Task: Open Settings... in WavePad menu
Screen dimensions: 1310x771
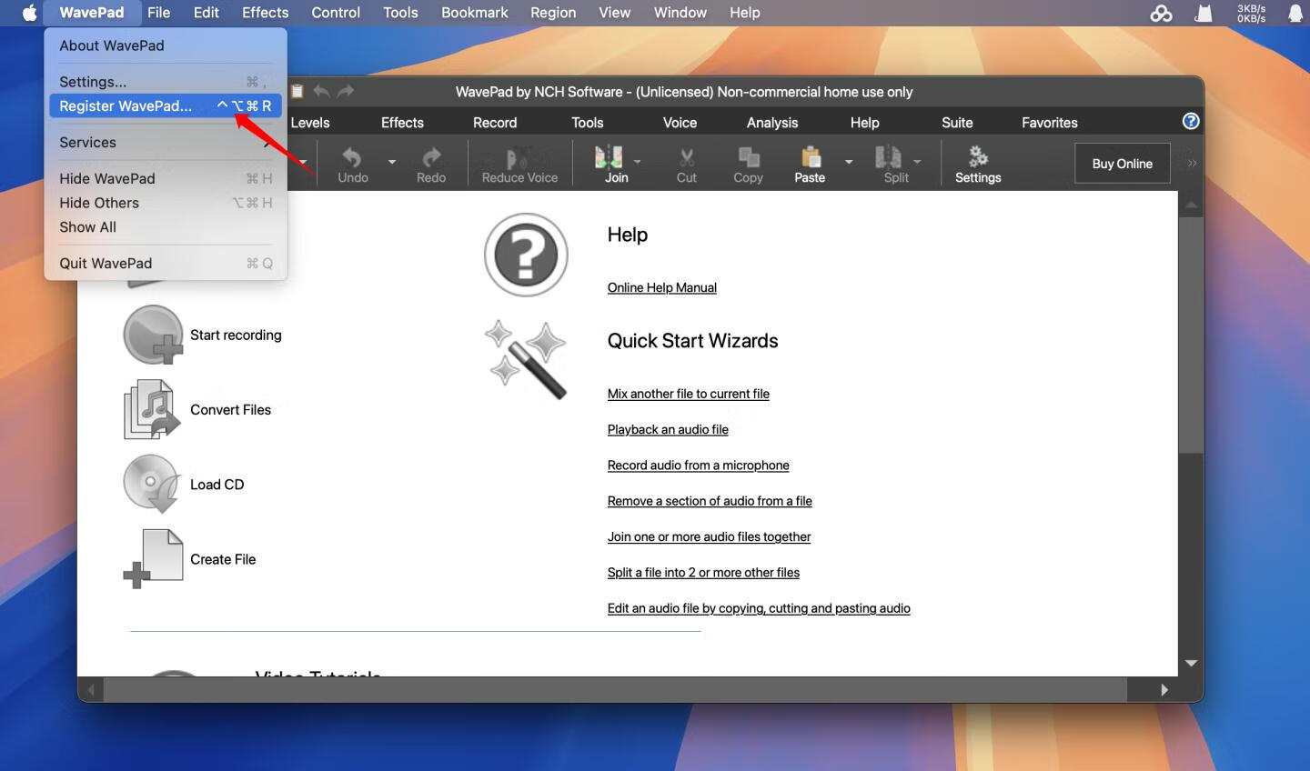Action: [166, 82]
